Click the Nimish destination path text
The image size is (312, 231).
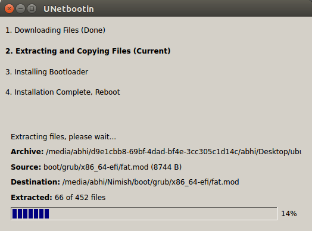(x=151, y=182)
